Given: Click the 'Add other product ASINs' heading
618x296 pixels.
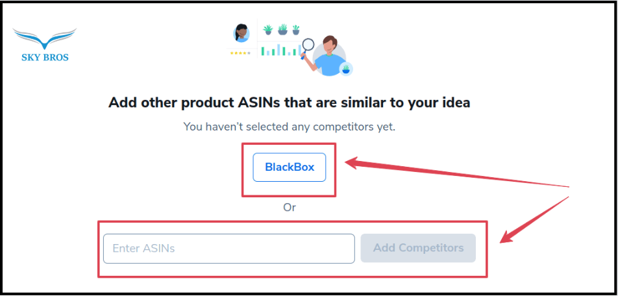Looking at the screenshot, I should tap(289, 103).
